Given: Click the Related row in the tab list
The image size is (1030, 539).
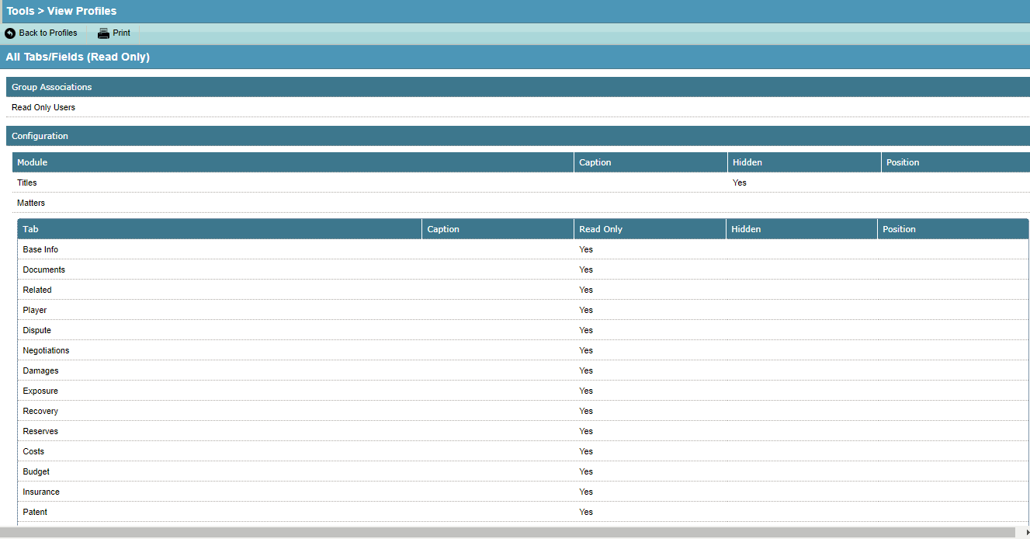Looking at the screenshot, I should [x=36, y=290].
